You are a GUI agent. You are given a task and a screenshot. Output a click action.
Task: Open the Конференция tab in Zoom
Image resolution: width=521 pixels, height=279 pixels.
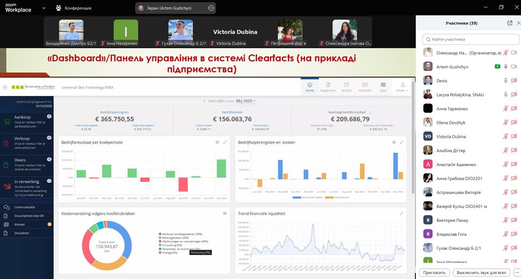pos(73,8)
